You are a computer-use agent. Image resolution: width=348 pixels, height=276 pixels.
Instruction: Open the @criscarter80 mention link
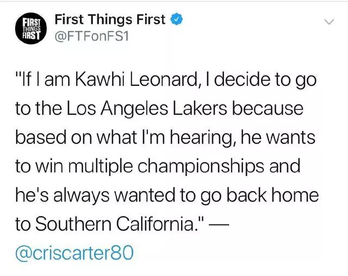[x=74, y=253]
